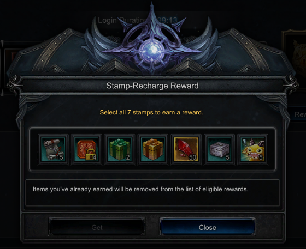Click the quantity number 50 on crystal

point(192,157)
